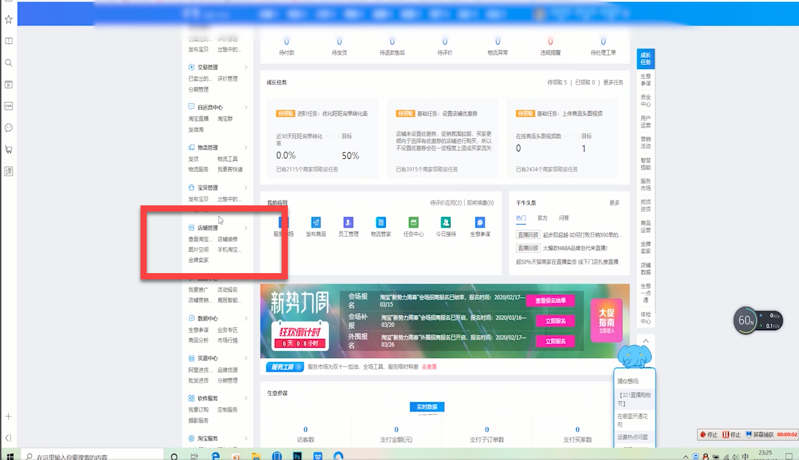Click 更多任务 link in 成长任务

pos(613,82)
